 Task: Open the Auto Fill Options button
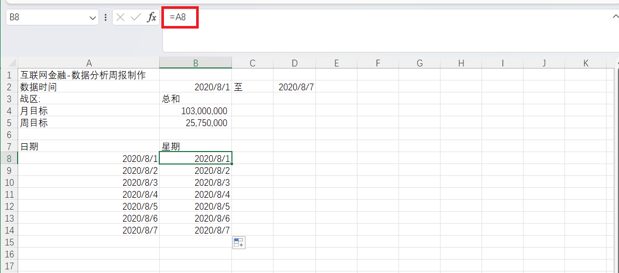click(239, 242)
